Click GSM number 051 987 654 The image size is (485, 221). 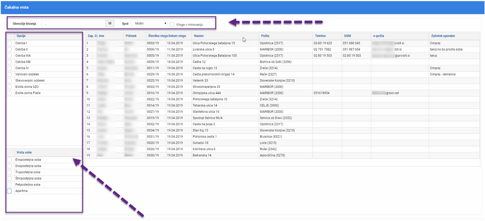pos(352,50)
